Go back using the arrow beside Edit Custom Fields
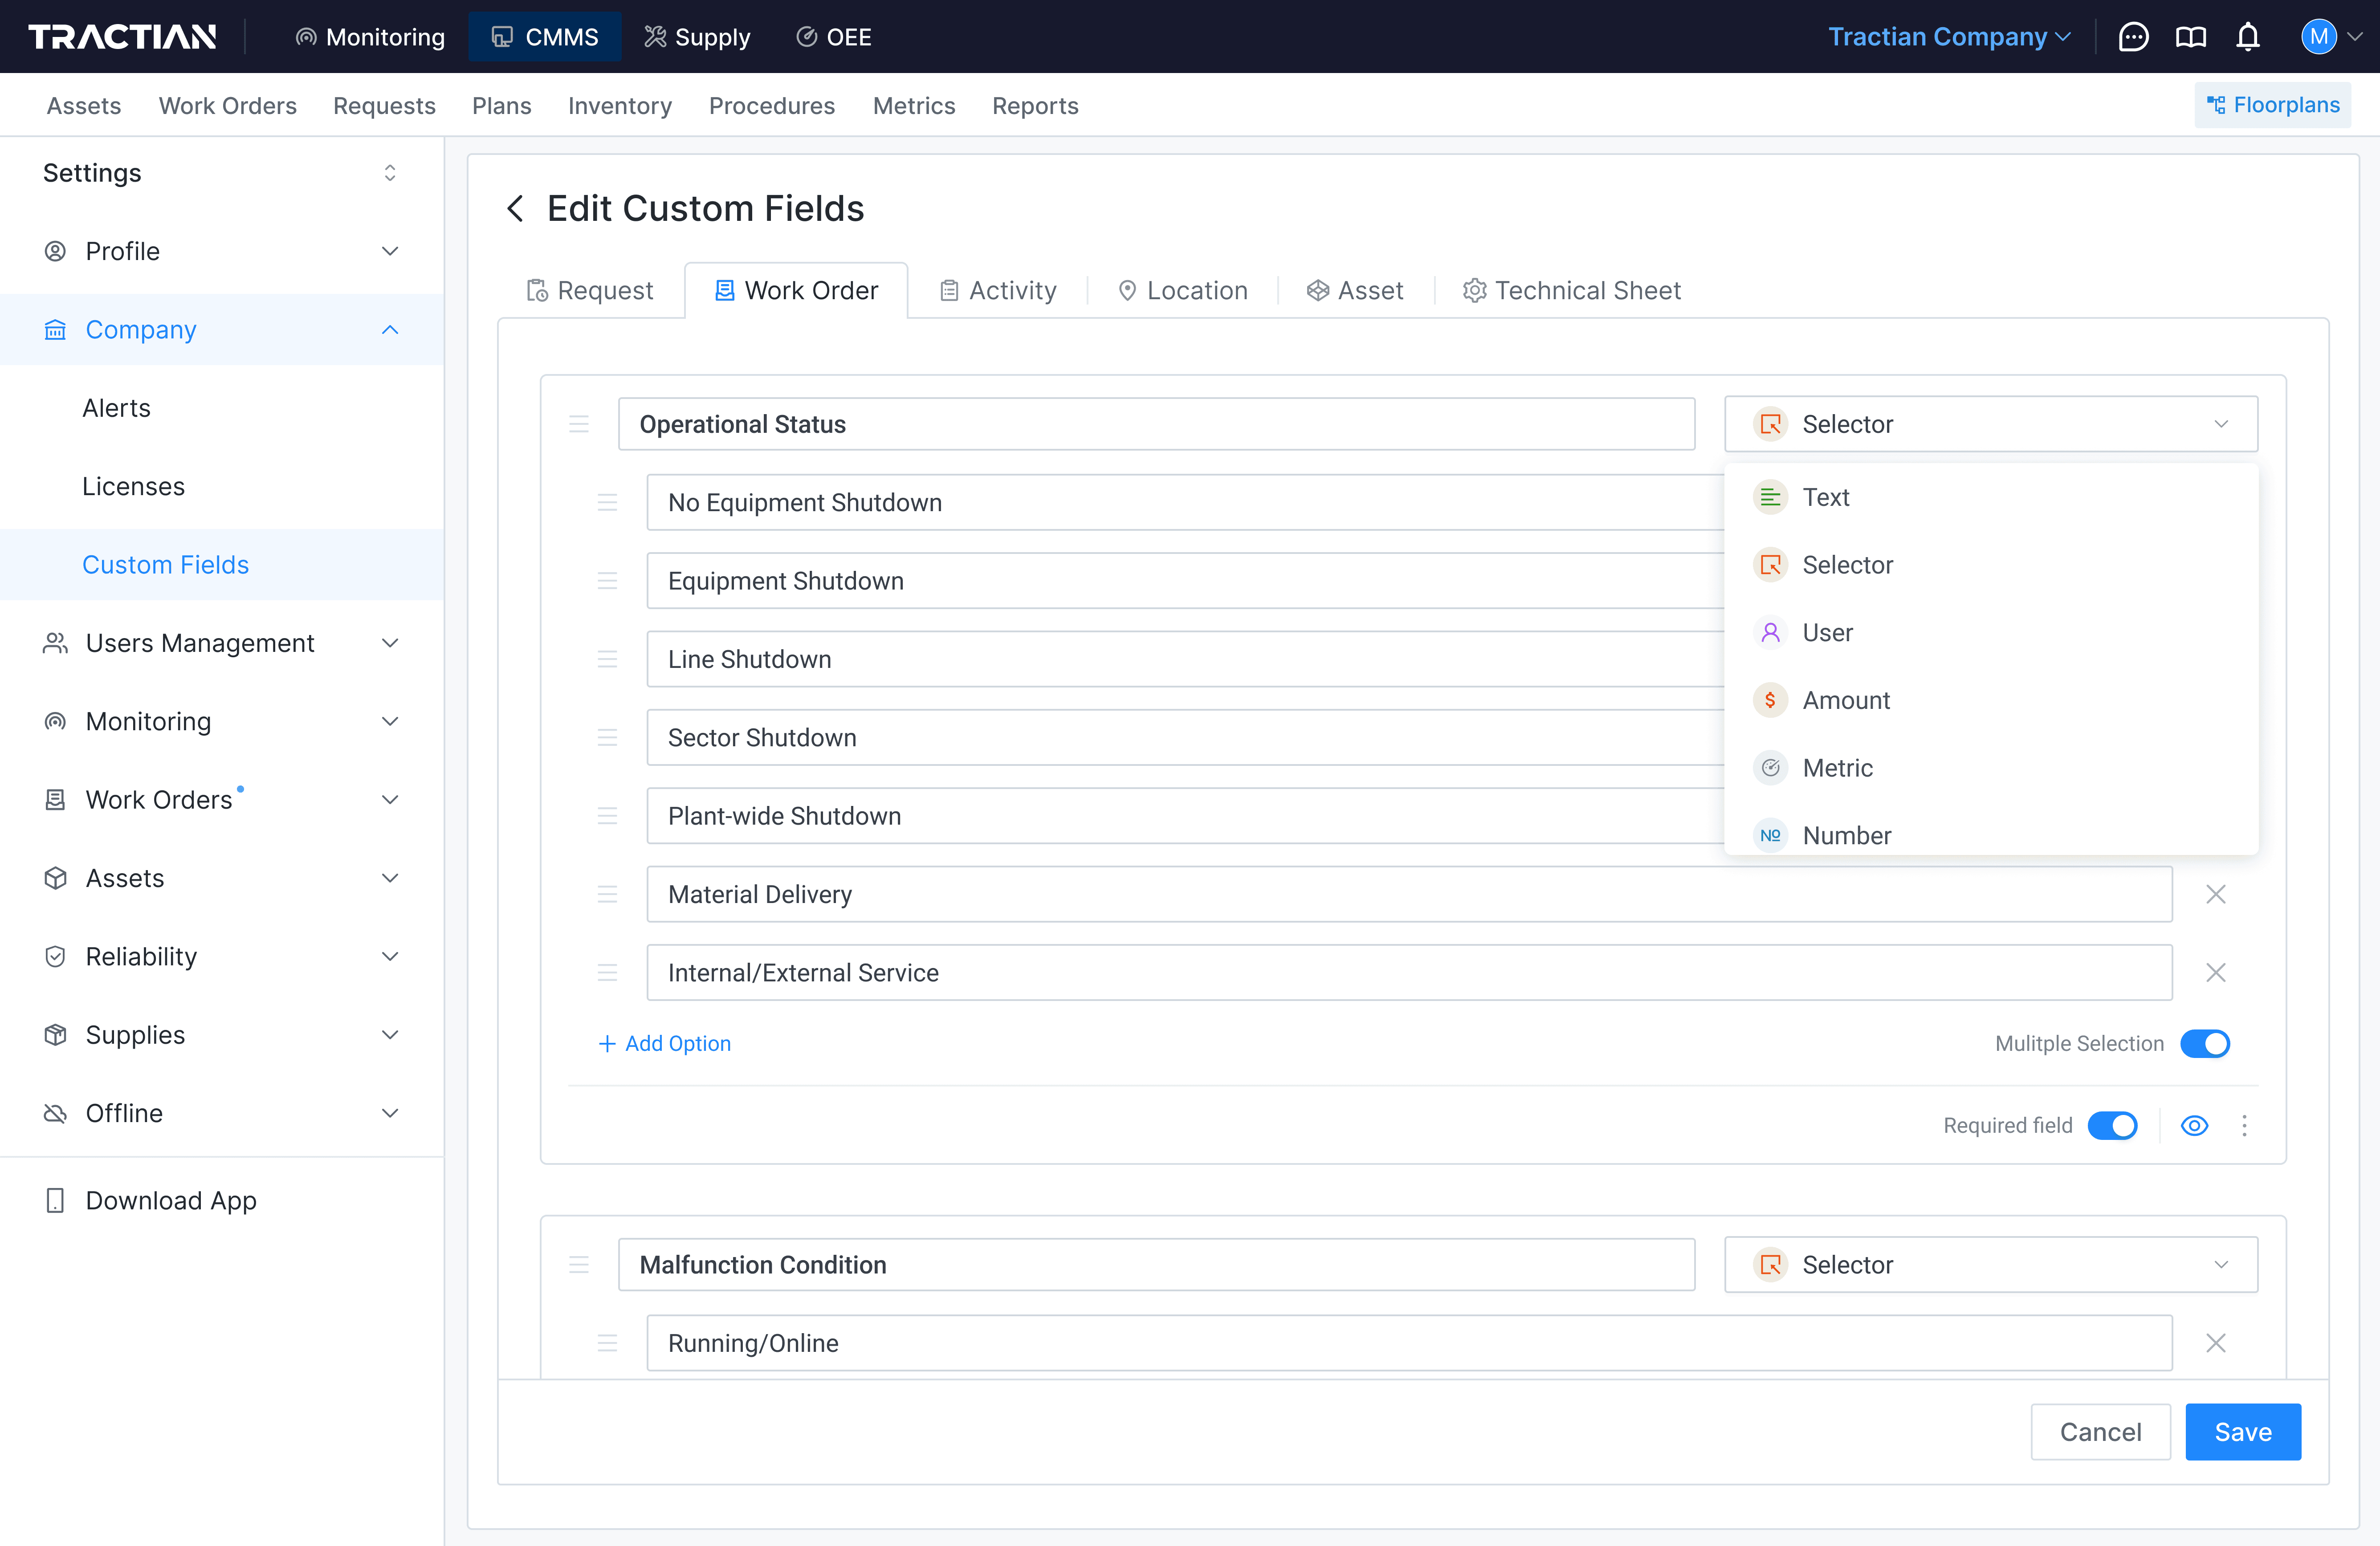 point(515,208)
